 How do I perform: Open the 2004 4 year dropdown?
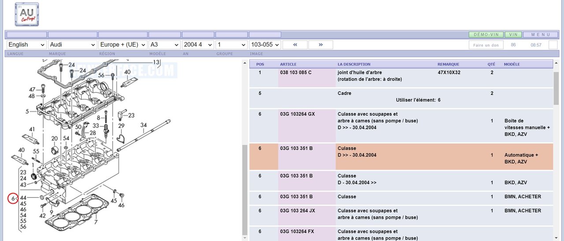(x=198, y=45)
